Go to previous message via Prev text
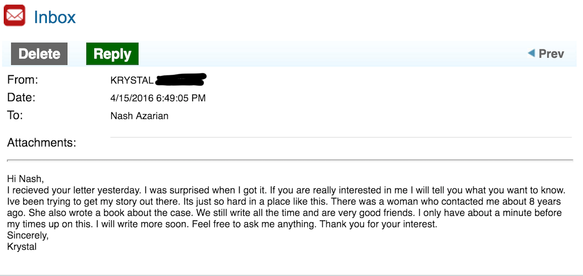583x276 pixels. (551, 53)
